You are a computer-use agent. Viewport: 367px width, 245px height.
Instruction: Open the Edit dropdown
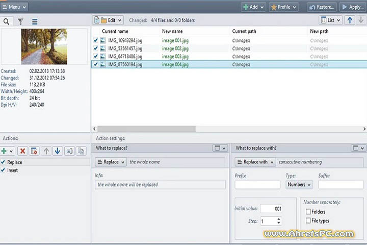108,20
